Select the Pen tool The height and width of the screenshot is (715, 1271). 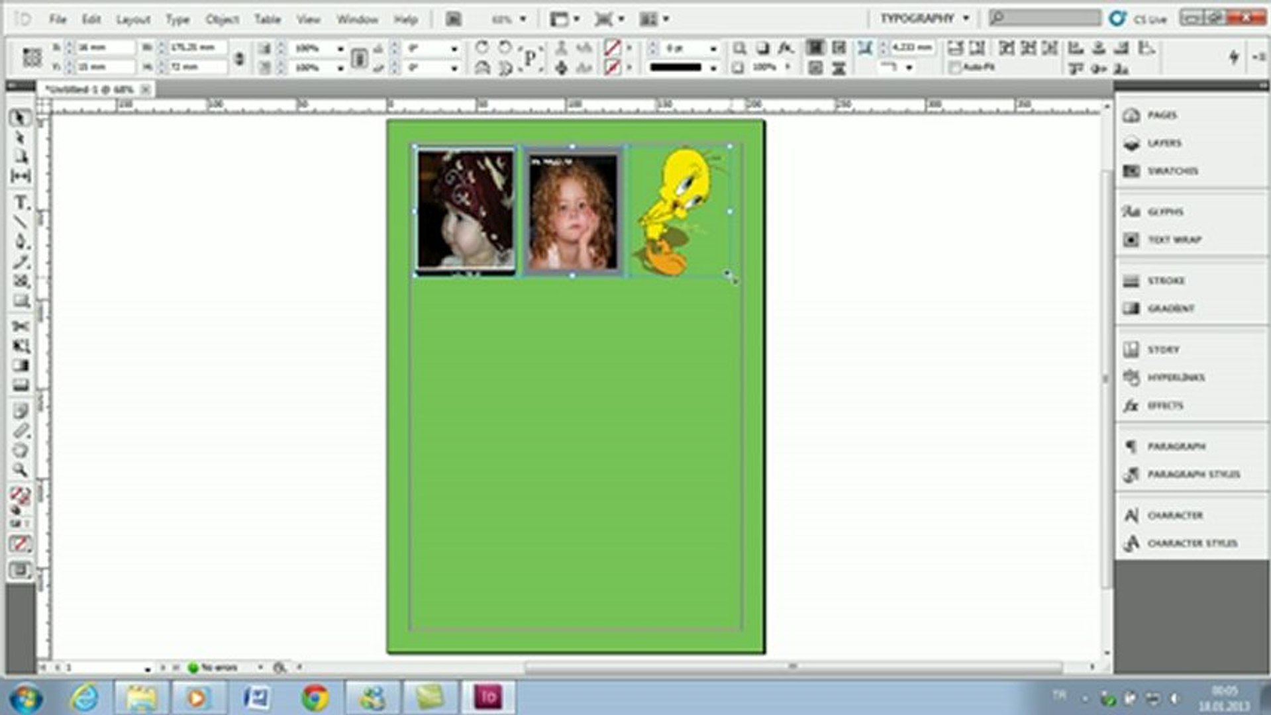coord(20,242)
